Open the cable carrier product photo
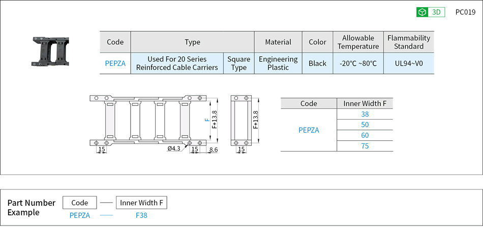483x227 pixels. tap(52, 51)
